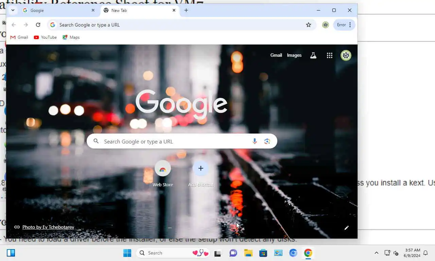Switch to the Google tab
This screenshot has width=435, height=261.
tap(58, 11)
